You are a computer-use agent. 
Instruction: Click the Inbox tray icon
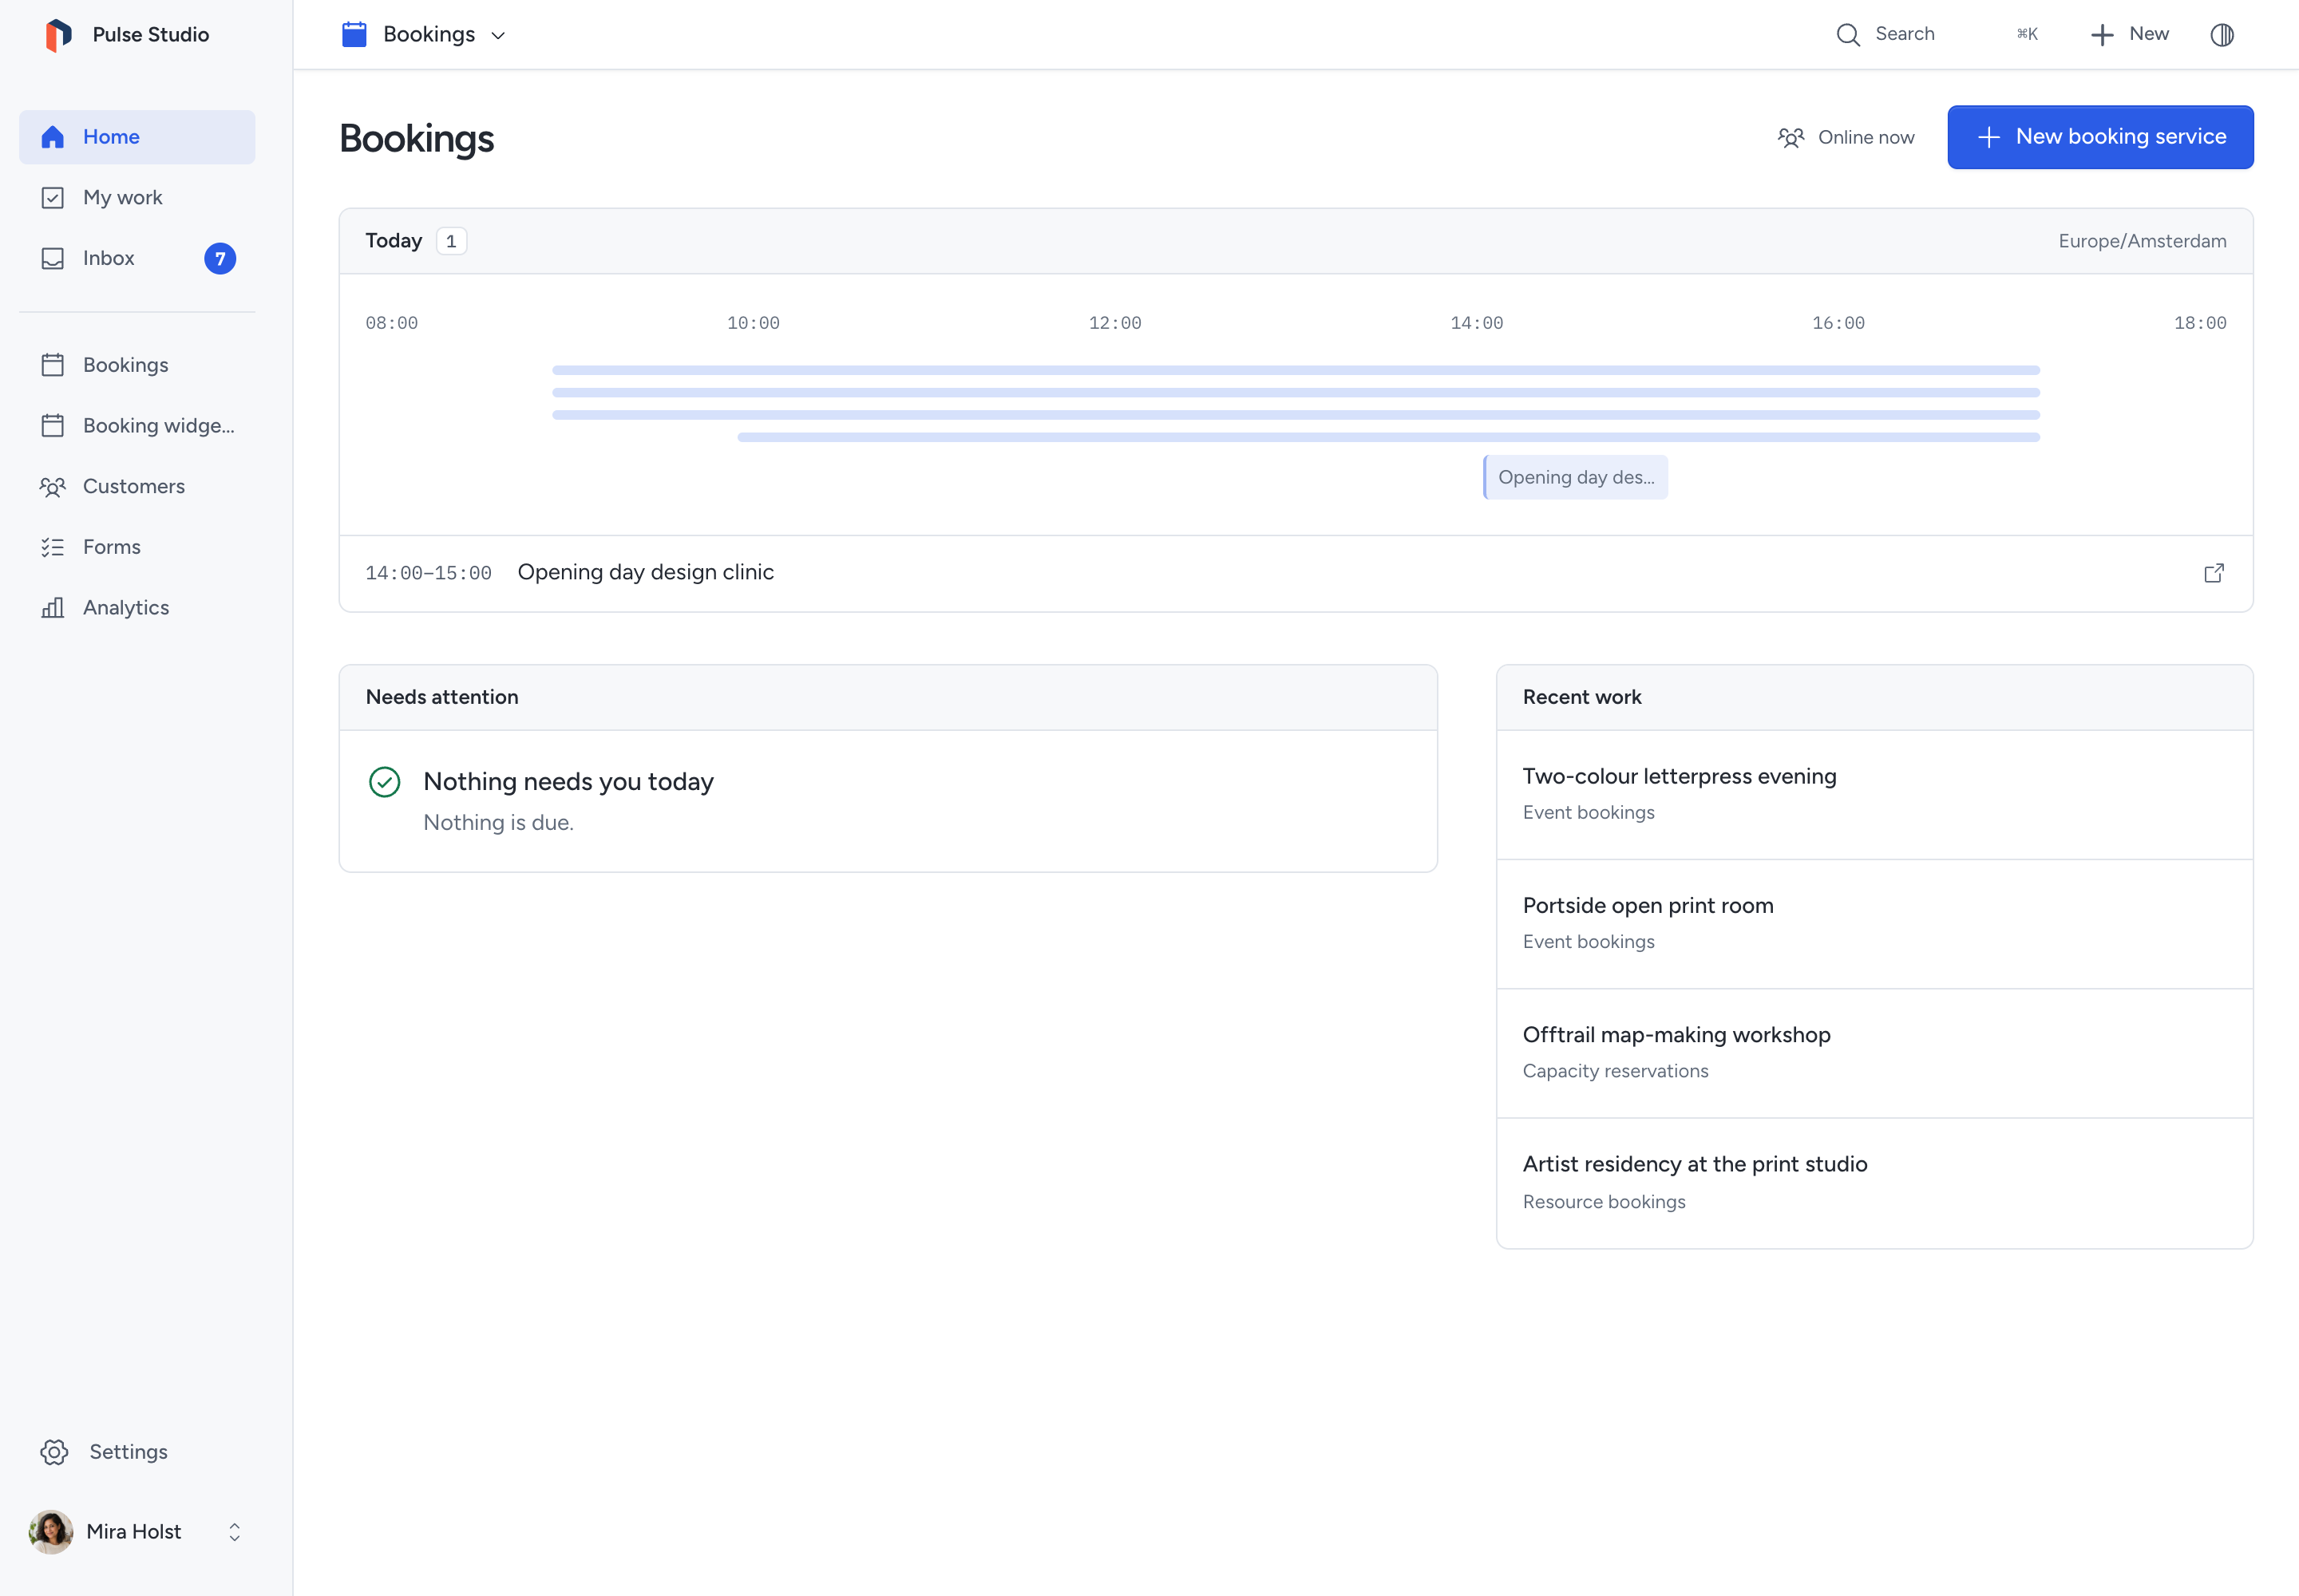pyautogui.click(x=53, y=259)
